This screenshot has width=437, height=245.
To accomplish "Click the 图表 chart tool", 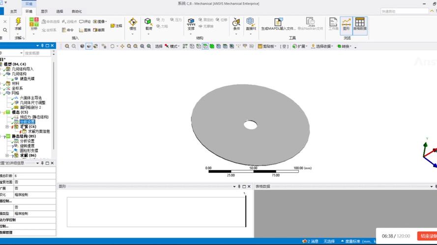I will (x=85, y=30).
